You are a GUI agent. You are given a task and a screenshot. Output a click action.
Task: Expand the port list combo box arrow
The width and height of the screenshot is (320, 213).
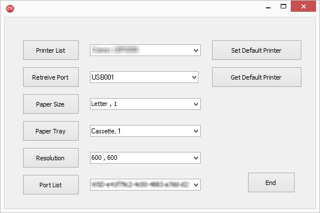tap(196, 185)
